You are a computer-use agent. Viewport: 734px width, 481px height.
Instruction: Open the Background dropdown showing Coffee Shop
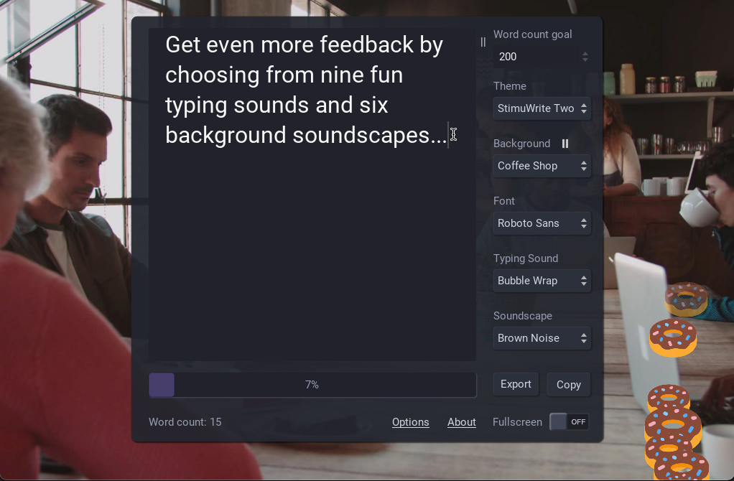click(x=542, y=166)
